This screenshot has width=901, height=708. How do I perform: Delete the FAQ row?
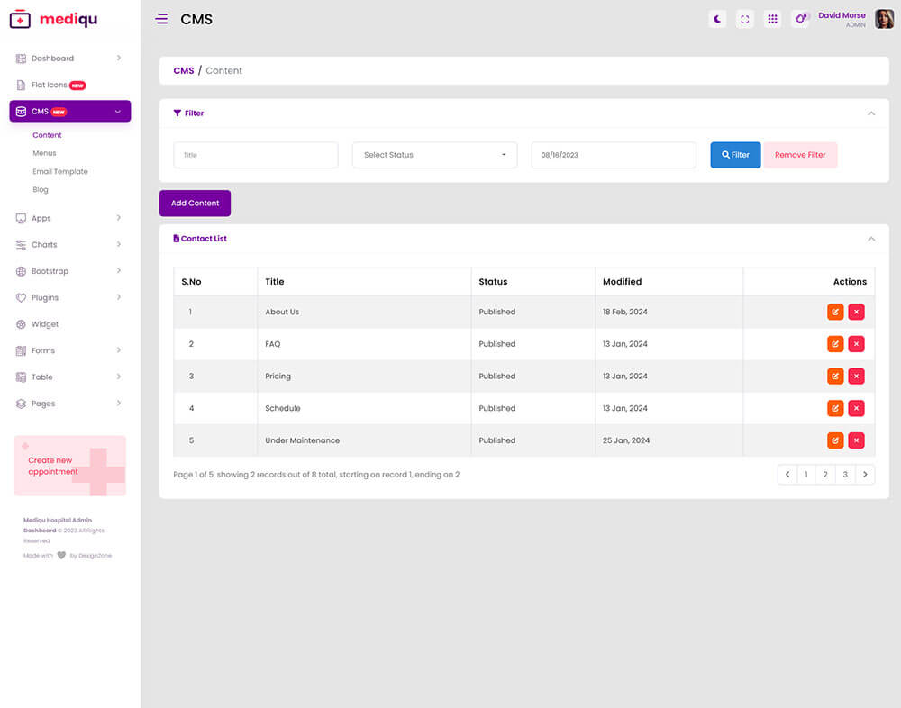click(856, 344)
